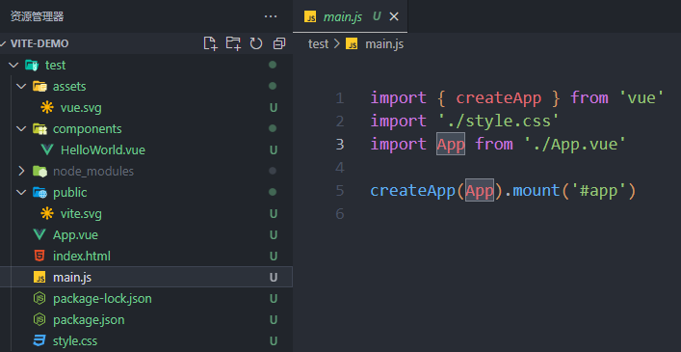
Task: Open package.json in the file tree
Action: (89, 320)
